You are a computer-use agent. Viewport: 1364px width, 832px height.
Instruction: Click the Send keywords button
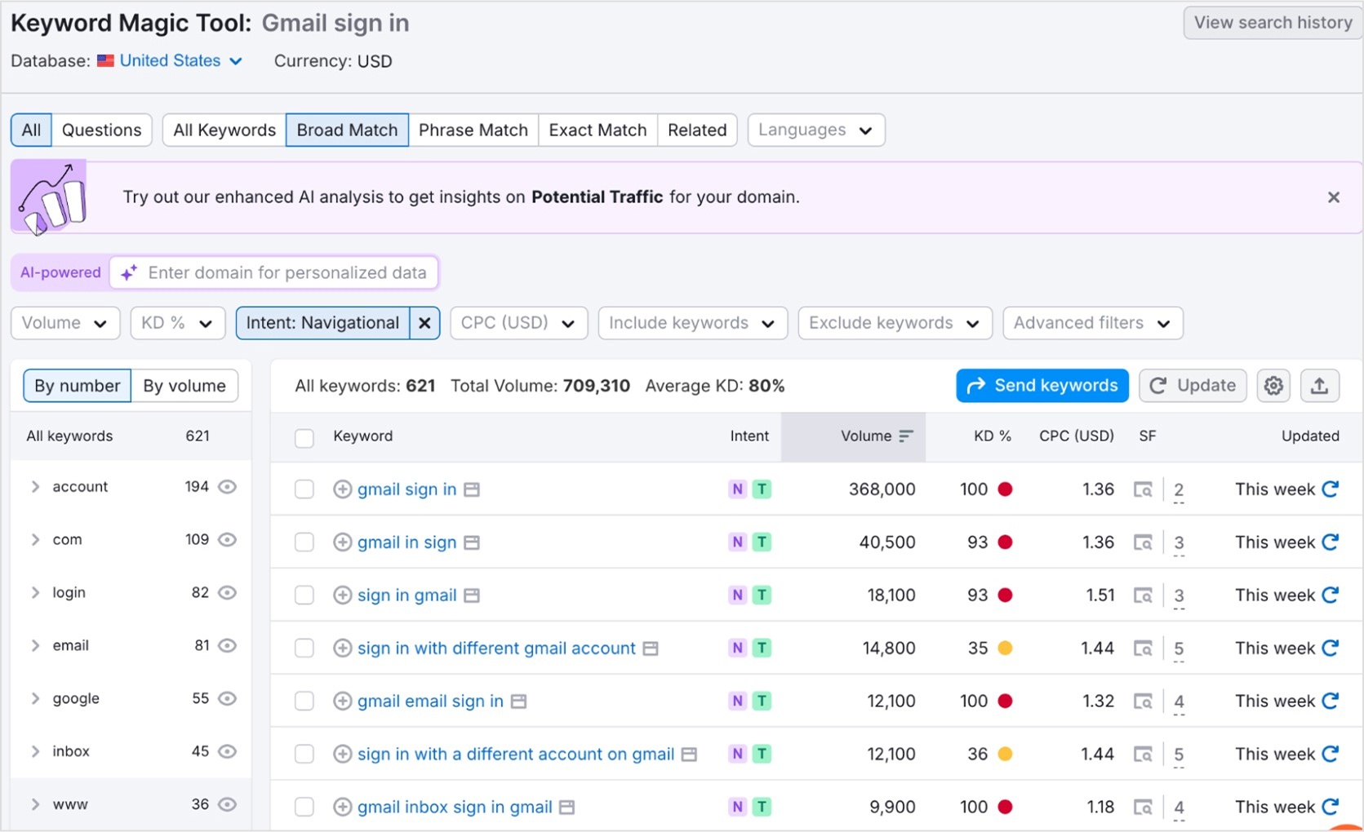coord(1042,386)
